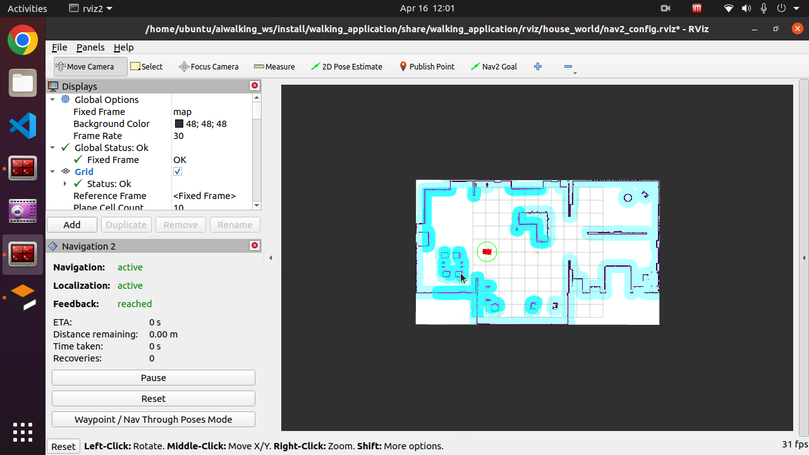Launch Visual Studio Code from the dock
The height and width of the screenshot is (455, 809).
[x=23, y=126]
